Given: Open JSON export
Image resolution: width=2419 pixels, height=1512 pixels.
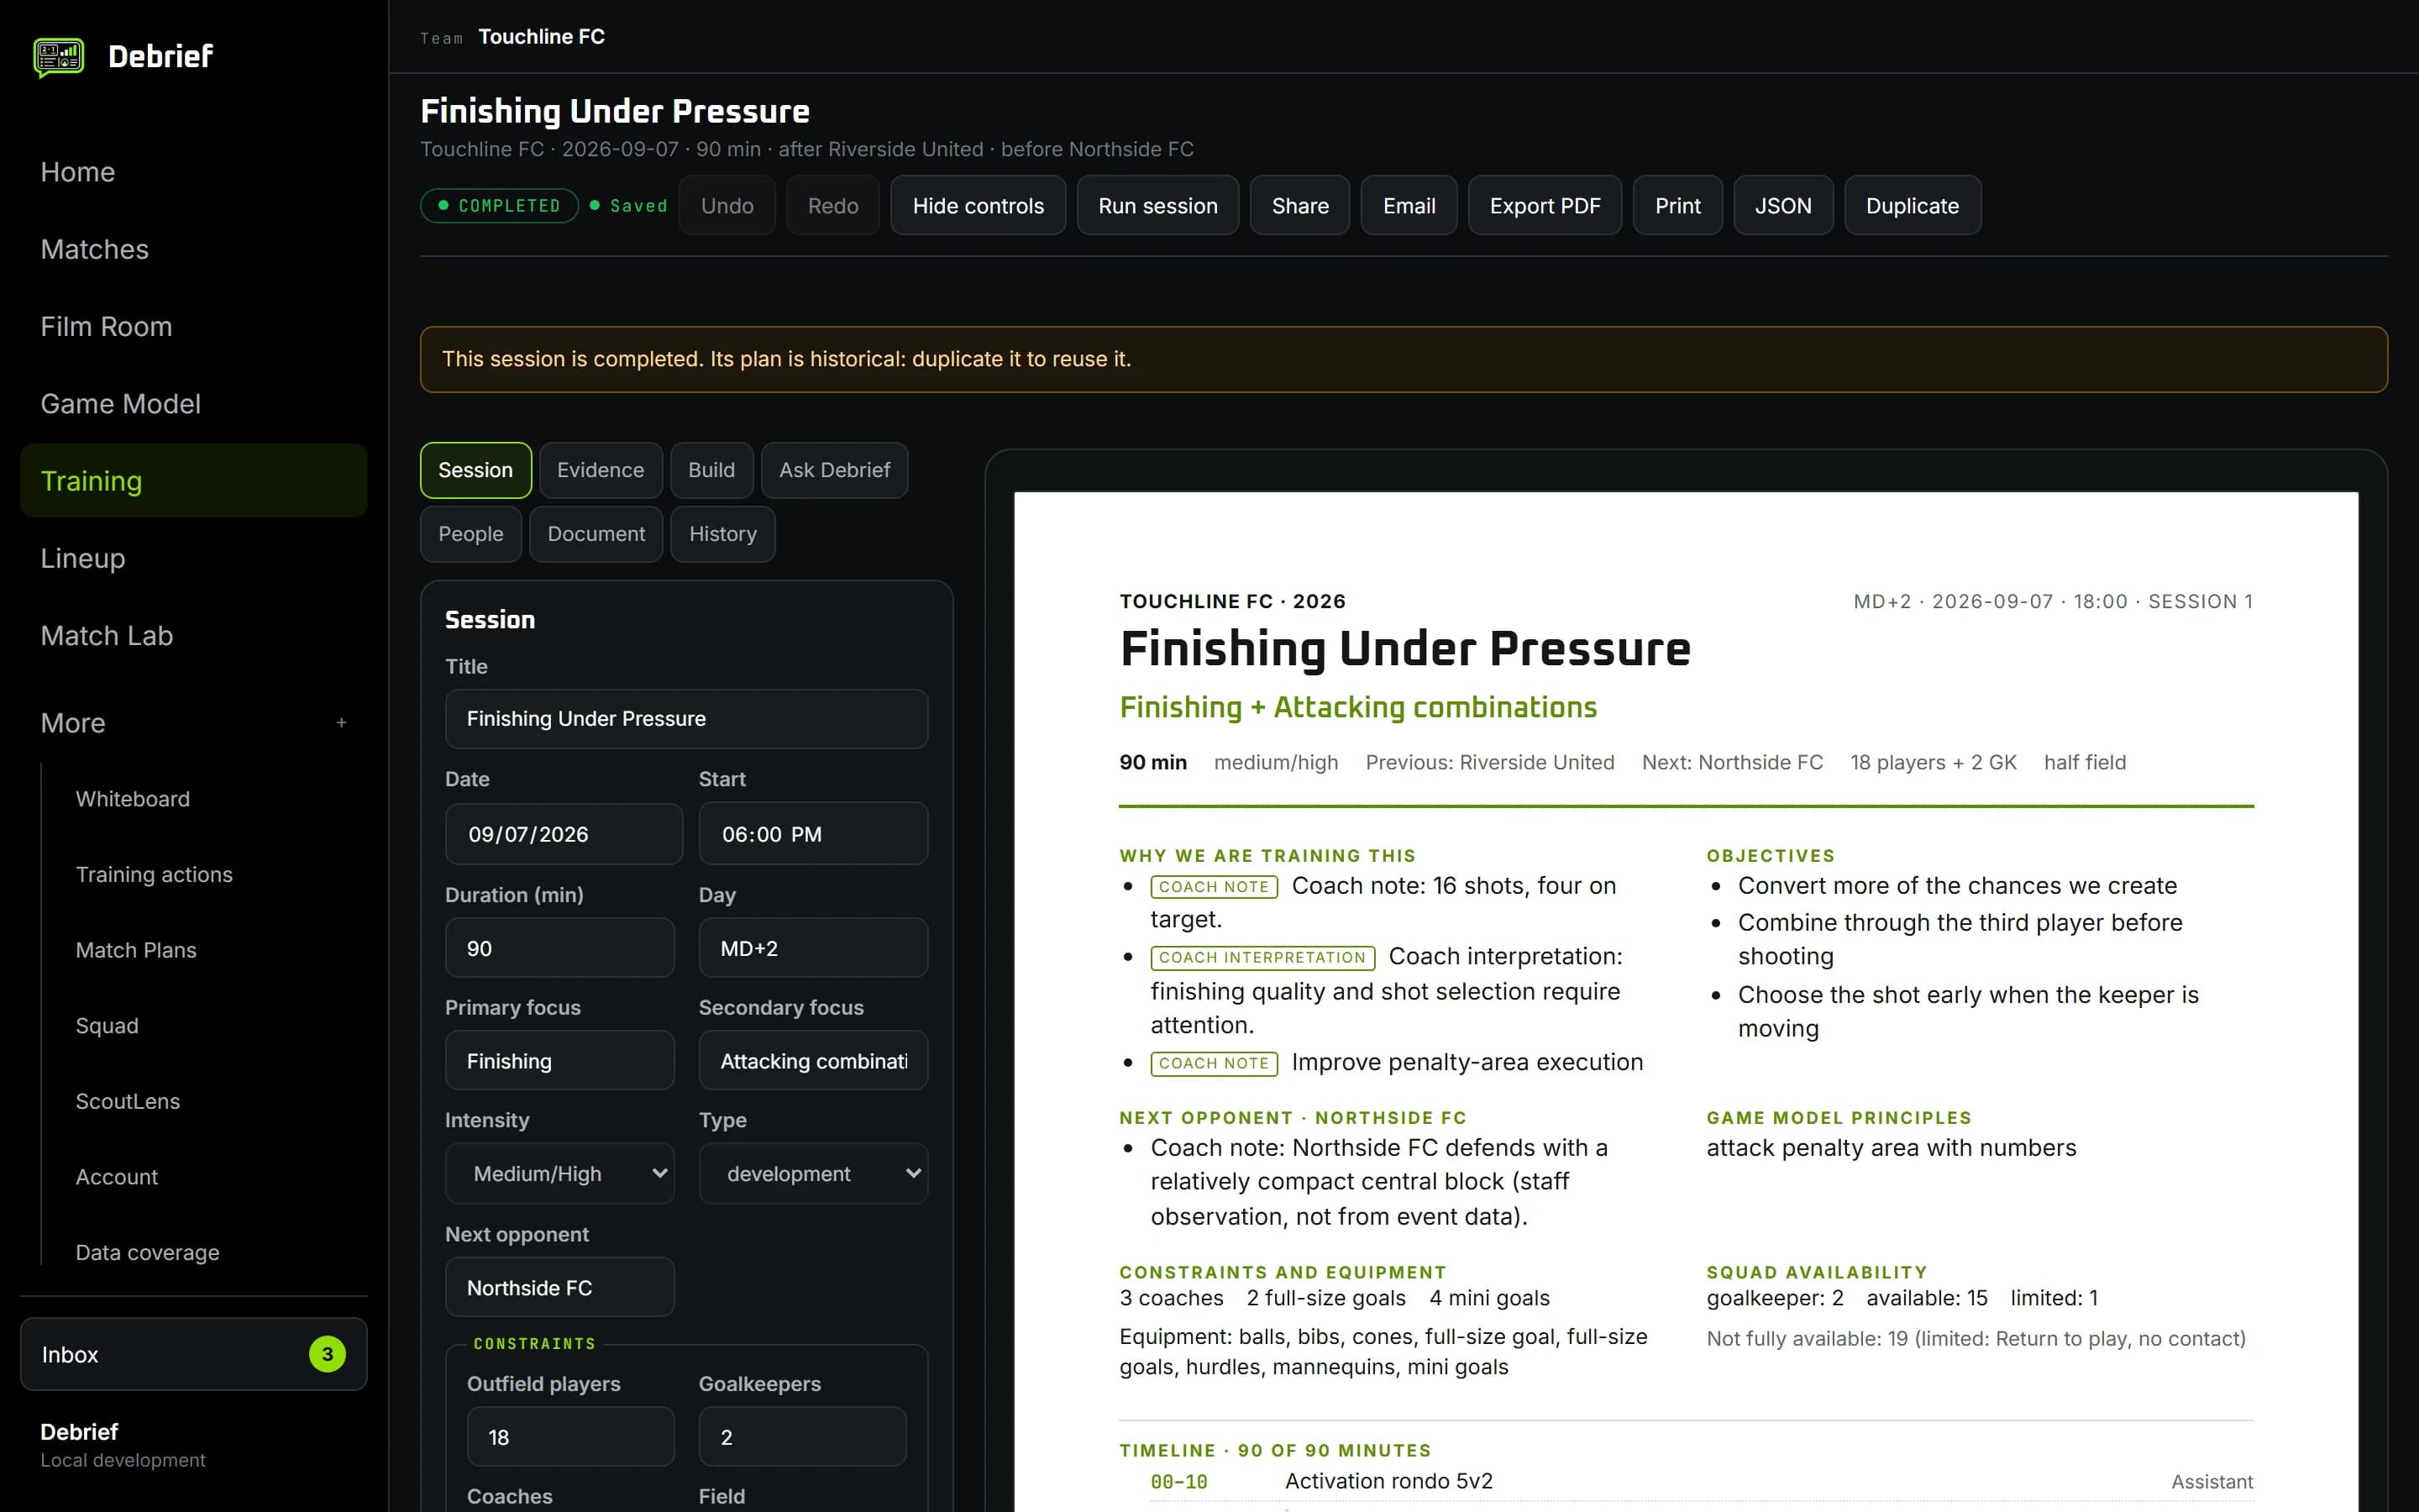Looking at the screenshot, I should 1783,206.
